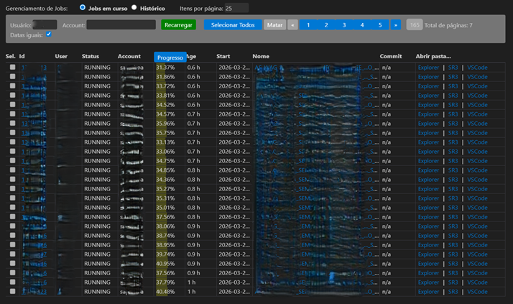Open page 1 of the job list

click(x=308, y=25)
